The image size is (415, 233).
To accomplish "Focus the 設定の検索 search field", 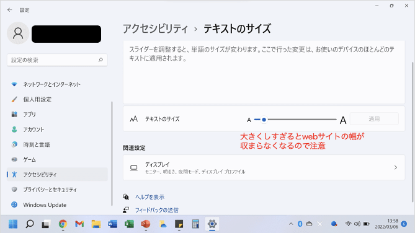I will pos(57,60).
